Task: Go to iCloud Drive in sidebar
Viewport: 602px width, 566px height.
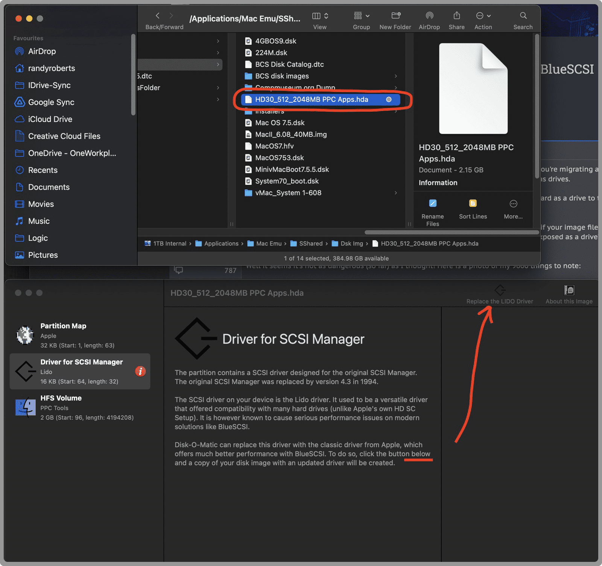Action: tap(50, 119)
